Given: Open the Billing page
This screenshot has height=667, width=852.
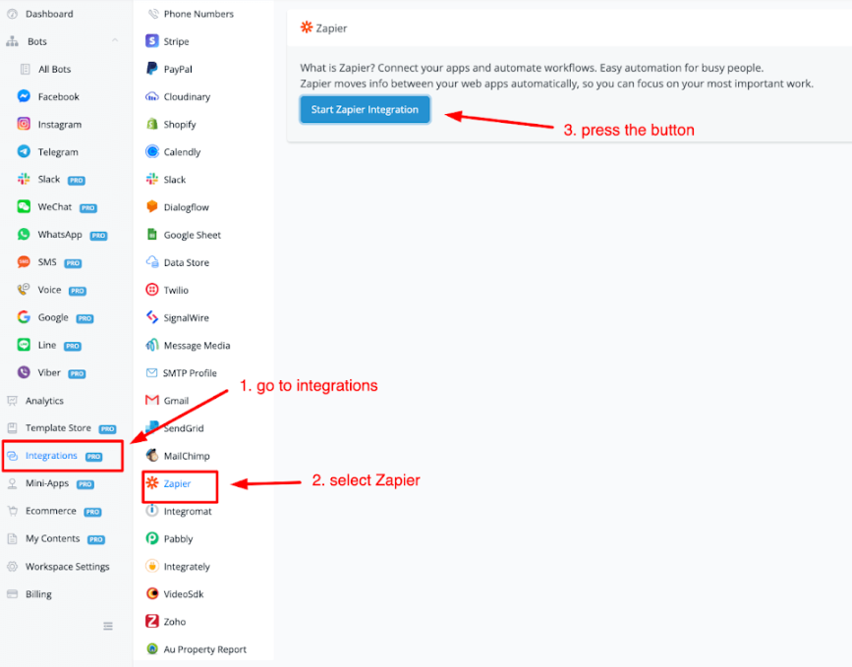Looking at the screenshot, I should click(x=38, y=594).
